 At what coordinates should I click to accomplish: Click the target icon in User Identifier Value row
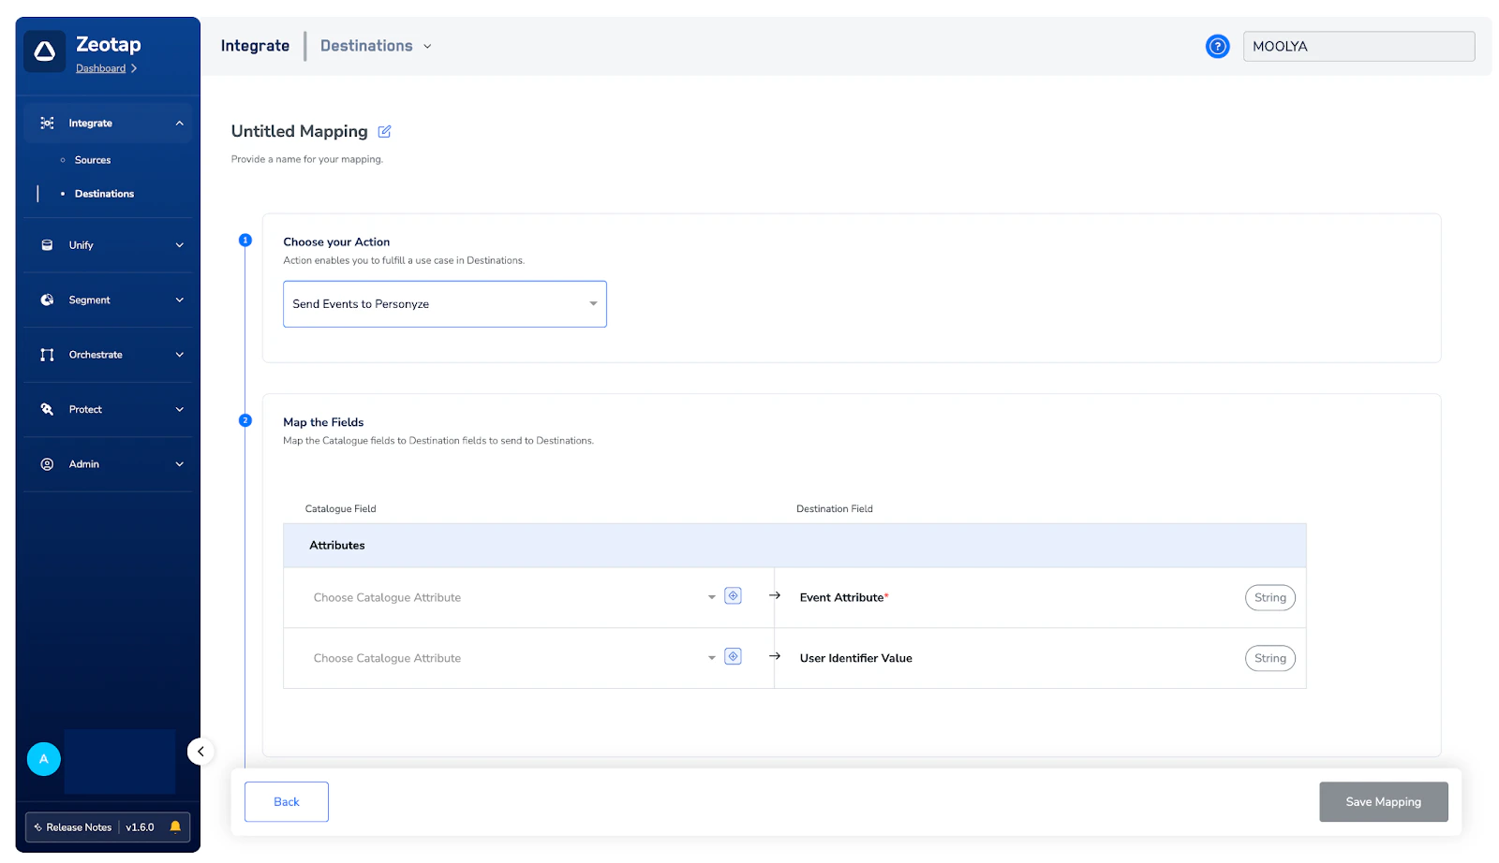(x=733, y=657)
